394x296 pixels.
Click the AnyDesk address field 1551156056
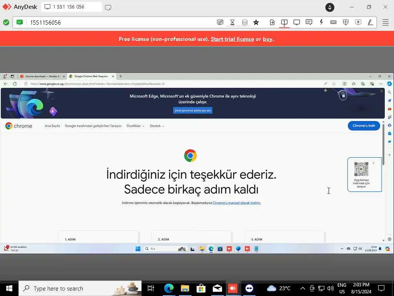point(120,22)
